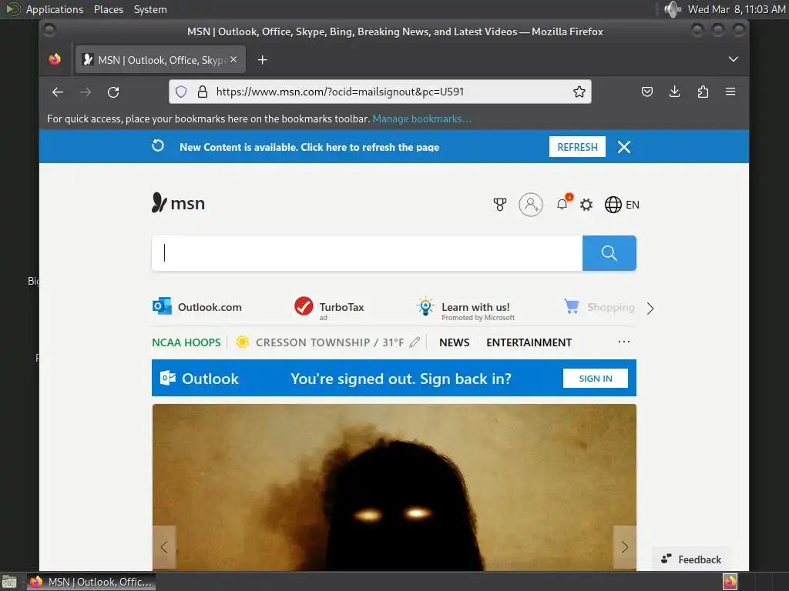Open the volume speaker icon
789x591 pixels.
(x=672, y=9)
